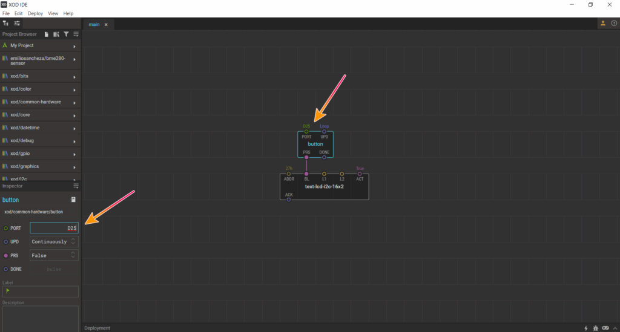Expand the xod/gpio library arrow

74,154
